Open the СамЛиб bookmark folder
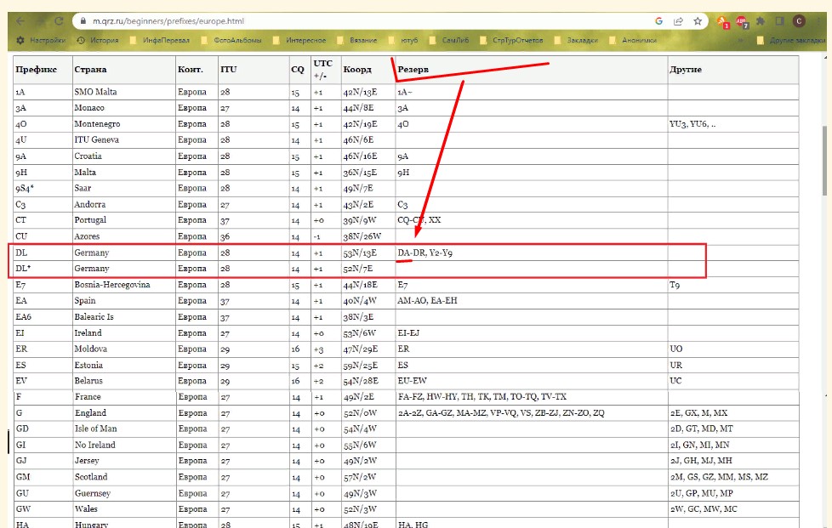This screenshot has height=528, width=832. pyautogui.click(x=449, y=40)
